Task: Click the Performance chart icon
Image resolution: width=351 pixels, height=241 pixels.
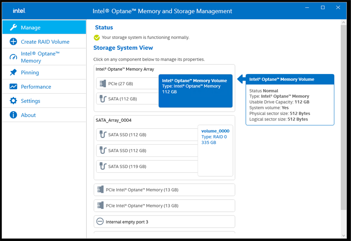Action: (x=13, y=87)
